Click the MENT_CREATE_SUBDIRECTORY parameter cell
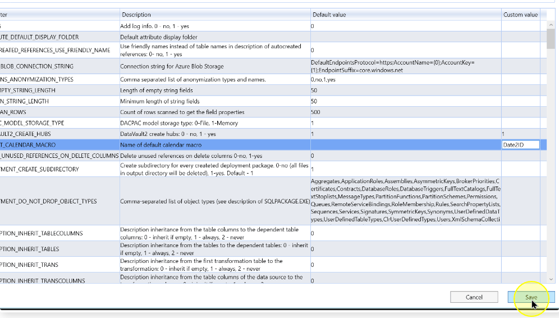The width and height of the screenshot is (559, 318). [x=59, y=169]
